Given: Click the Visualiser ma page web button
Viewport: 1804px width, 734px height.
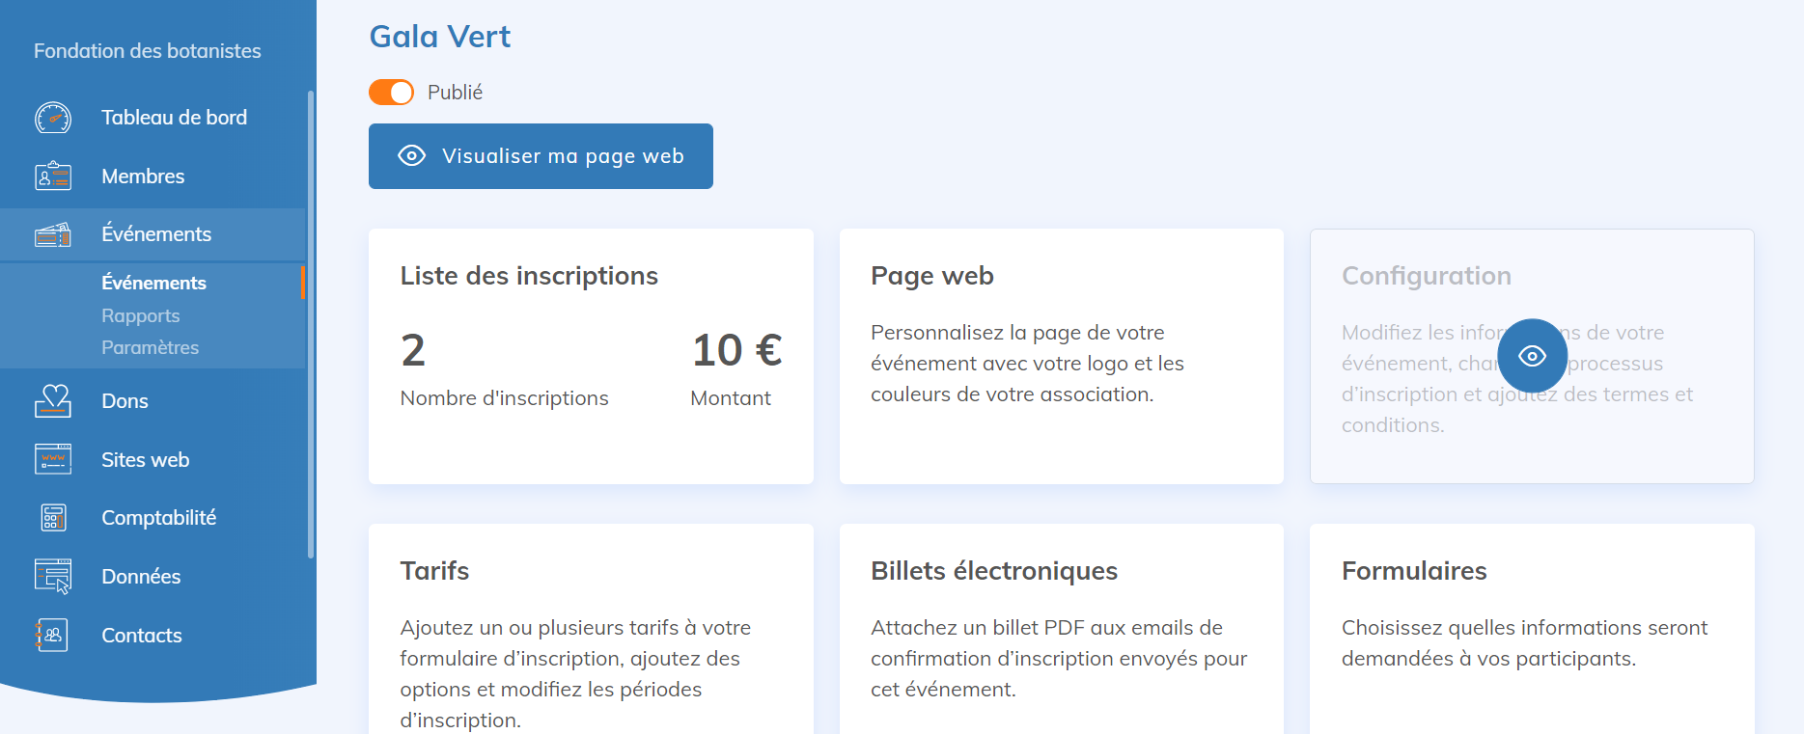Looking at the screenshot, I should (x=541, y=156).
